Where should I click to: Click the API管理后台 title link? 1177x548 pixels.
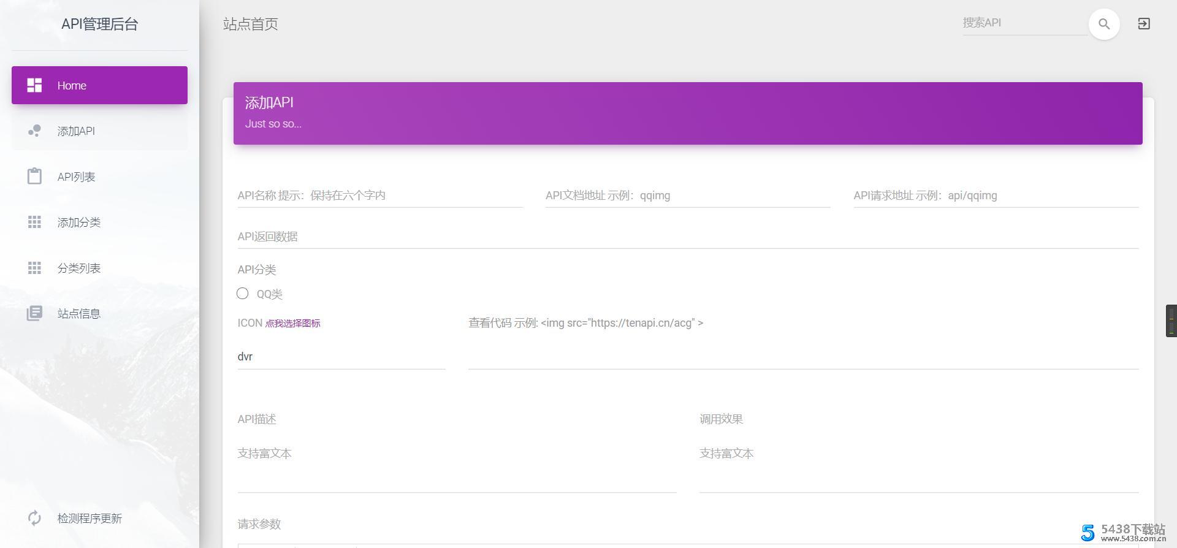point(99,24)
